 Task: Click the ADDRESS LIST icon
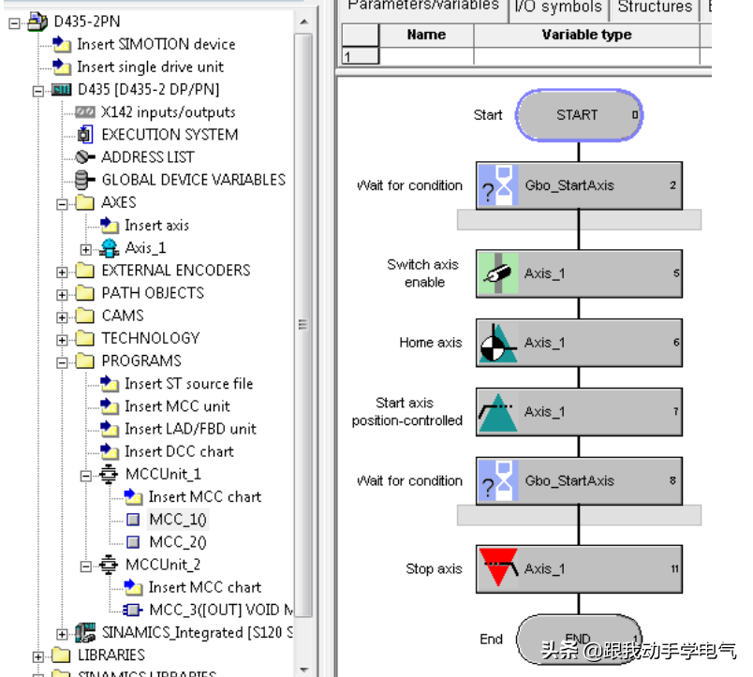86,157
